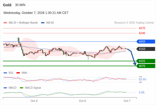Click the 4270 resistance level label
Viewport: 156px width, 105px height.
142,28
